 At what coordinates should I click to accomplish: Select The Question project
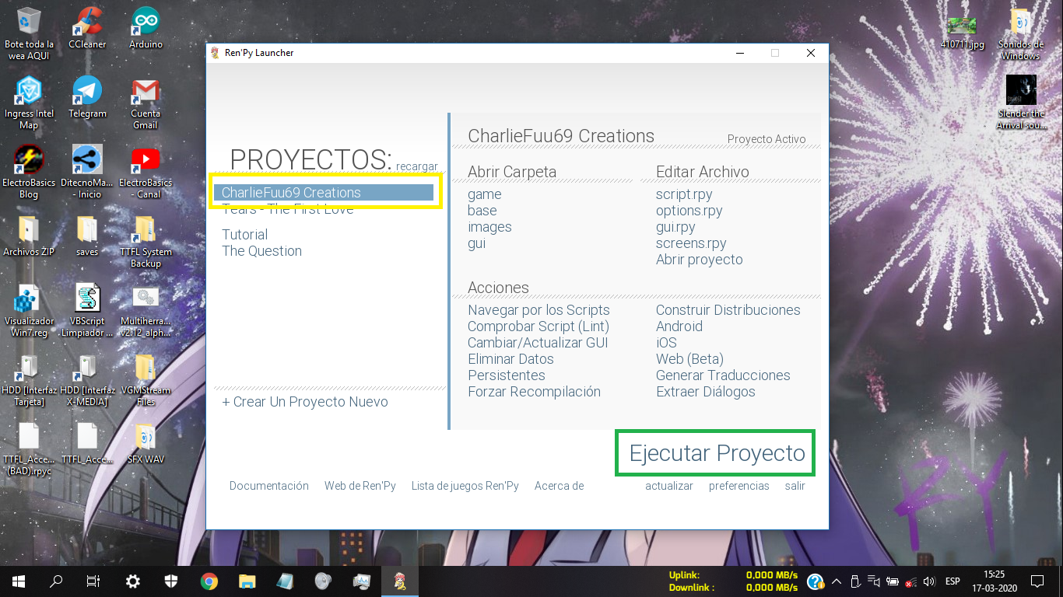pos(261,251)
